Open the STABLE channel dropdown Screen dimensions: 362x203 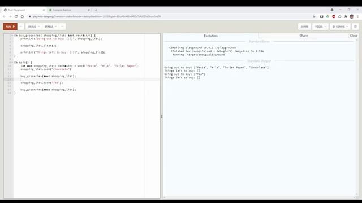coord(50,27)
